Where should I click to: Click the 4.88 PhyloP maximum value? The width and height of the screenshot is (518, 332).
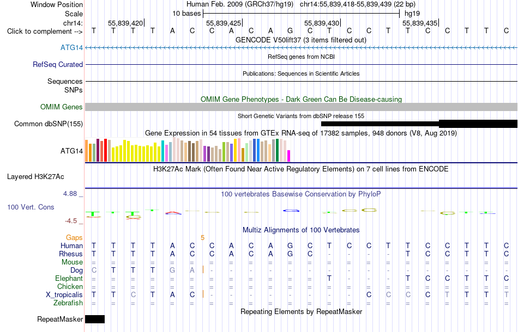point(70,194)
